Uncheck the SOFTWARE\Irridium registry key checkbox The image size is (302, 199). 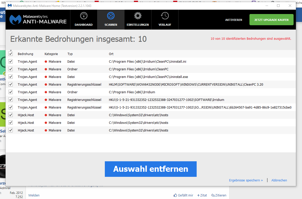(11, 100)
